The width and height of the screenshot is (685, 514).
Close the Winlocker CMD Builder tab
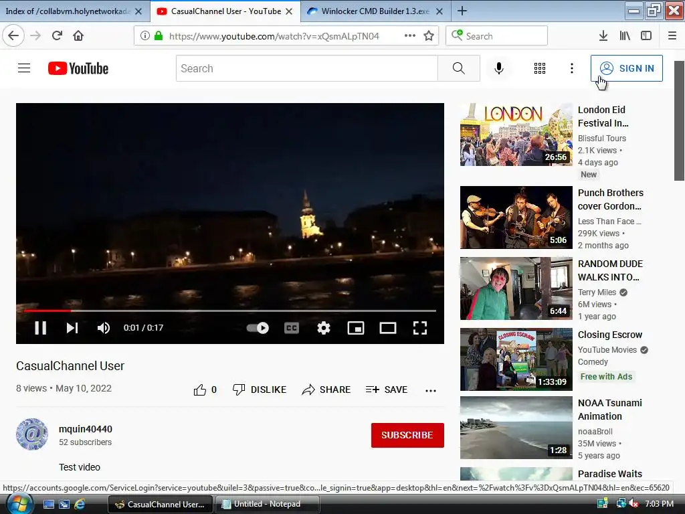pyautogui.click(x=439, y=11)
